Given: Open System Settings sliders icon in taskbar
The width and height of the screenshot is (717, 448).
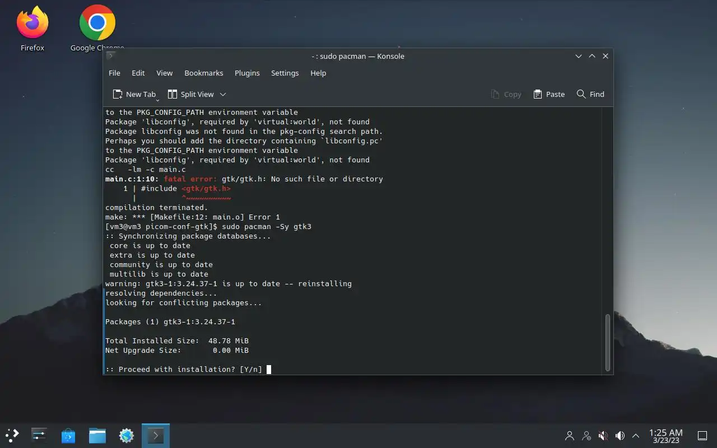Looking at the screenshot, I should pos(39,435).
